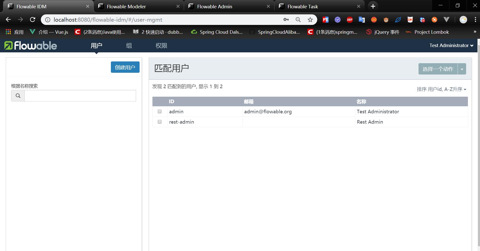Open the 排序 用户id sort dropdown
Viewport: 480px width, 251px height.
(441, 89)
